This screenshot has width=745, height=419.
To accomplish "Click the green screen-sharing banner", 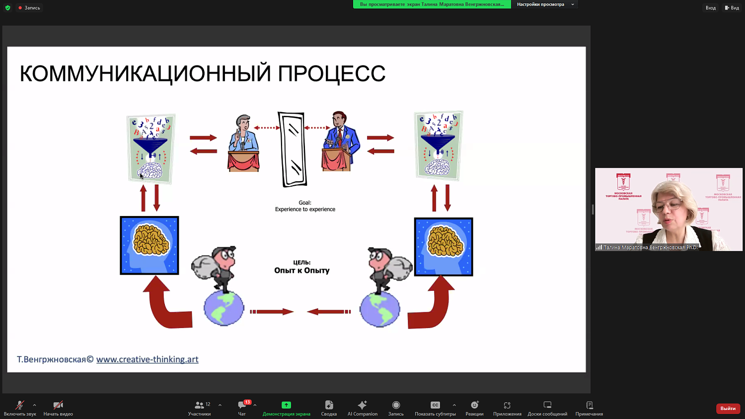I will 432,4.
